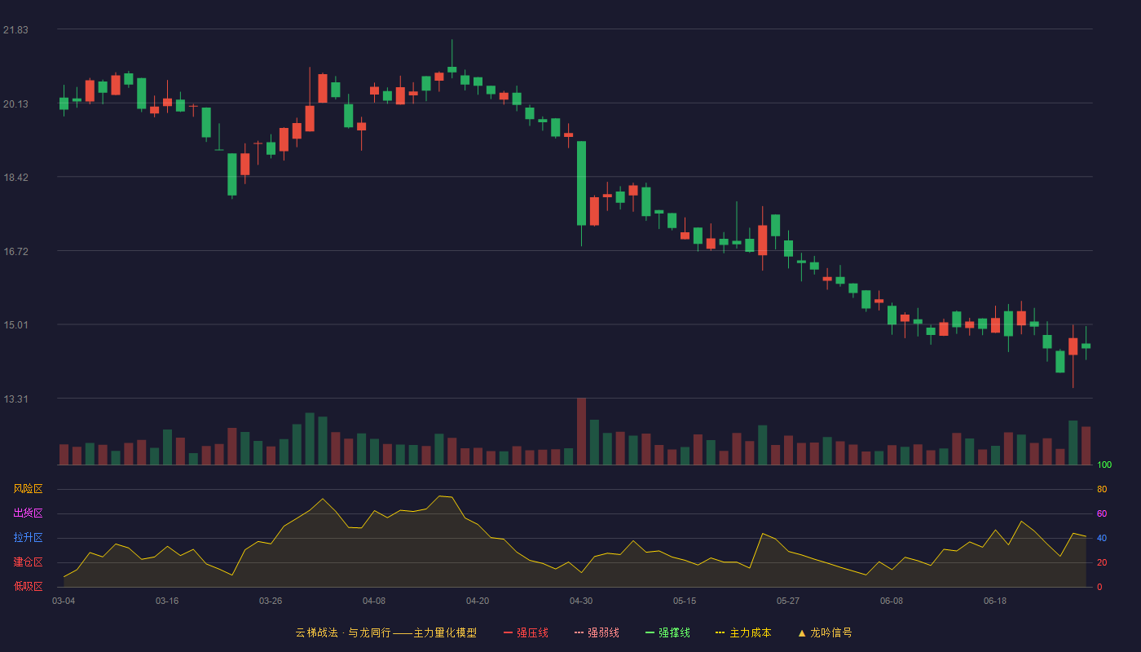This screenshot has width=1141, height=652.
Task: Click the 06-18 date label
Action: [995, 601]
